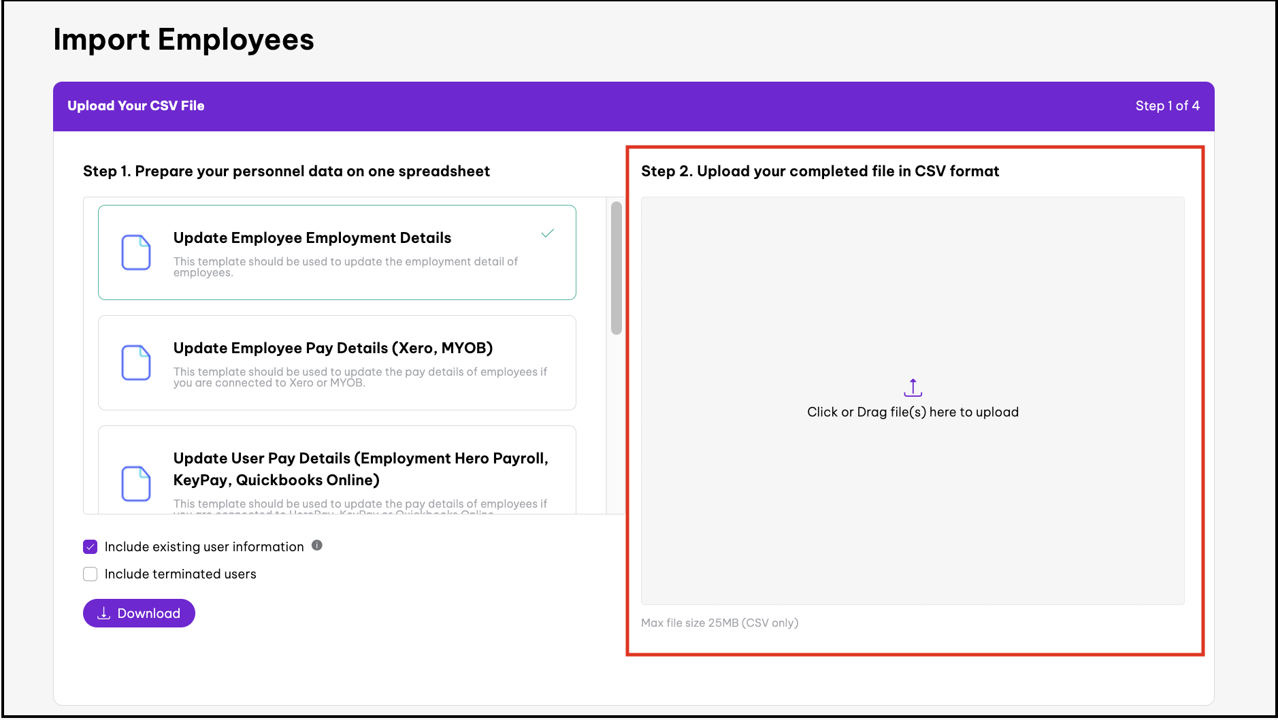The height and width of the screenshot is (720, 1278).
Task: Click the file icon beside Xero, MYOB template
Action: pyautogui.click(x=136, y=363)
